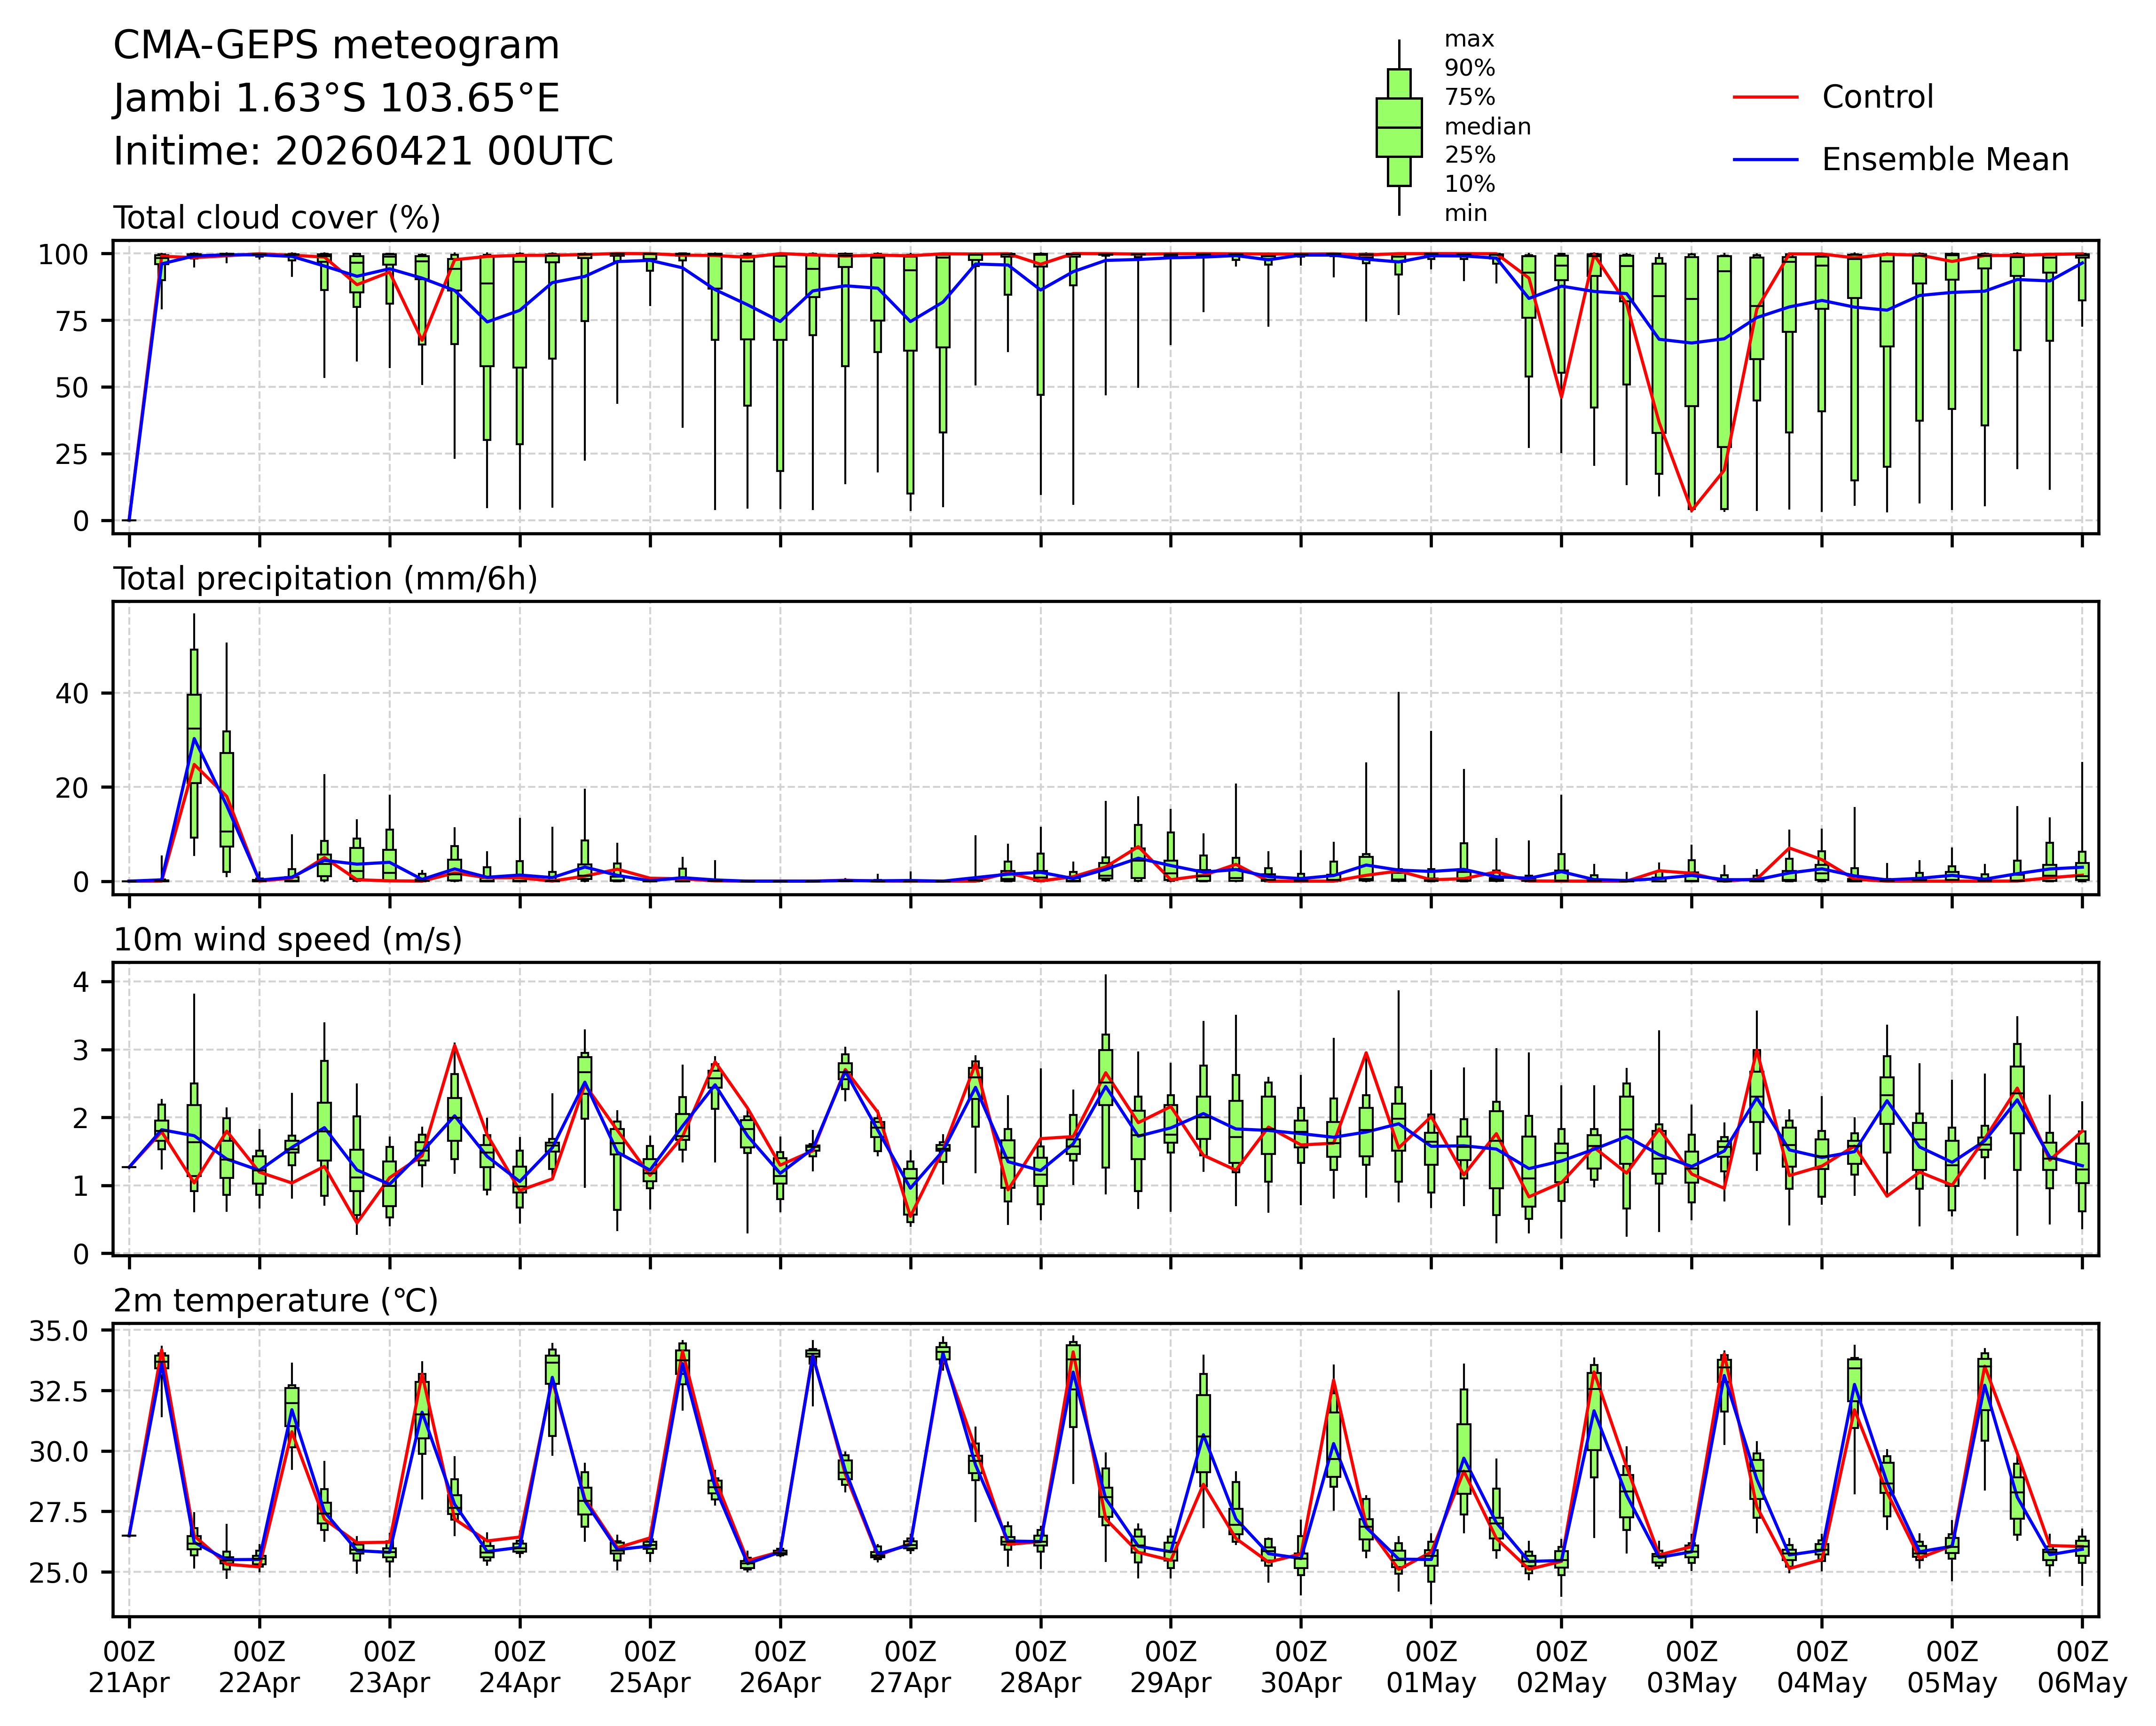Click the Control legend label
This screenshot has width=2156, height=1726.
pyautogui.click(x=1877, y=97)
